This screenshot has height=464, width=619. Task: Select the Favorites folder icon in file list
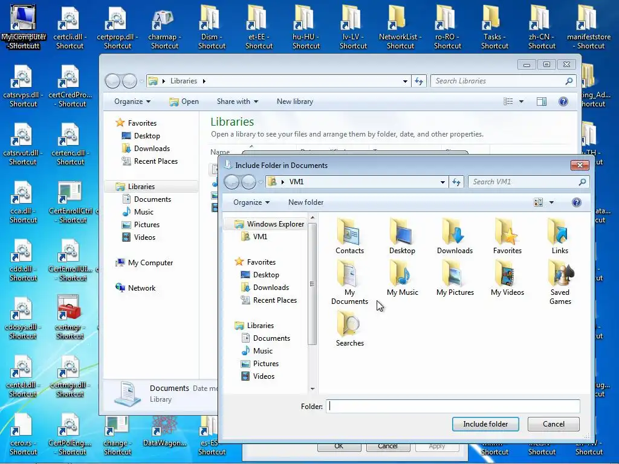[x=507, y=236]
